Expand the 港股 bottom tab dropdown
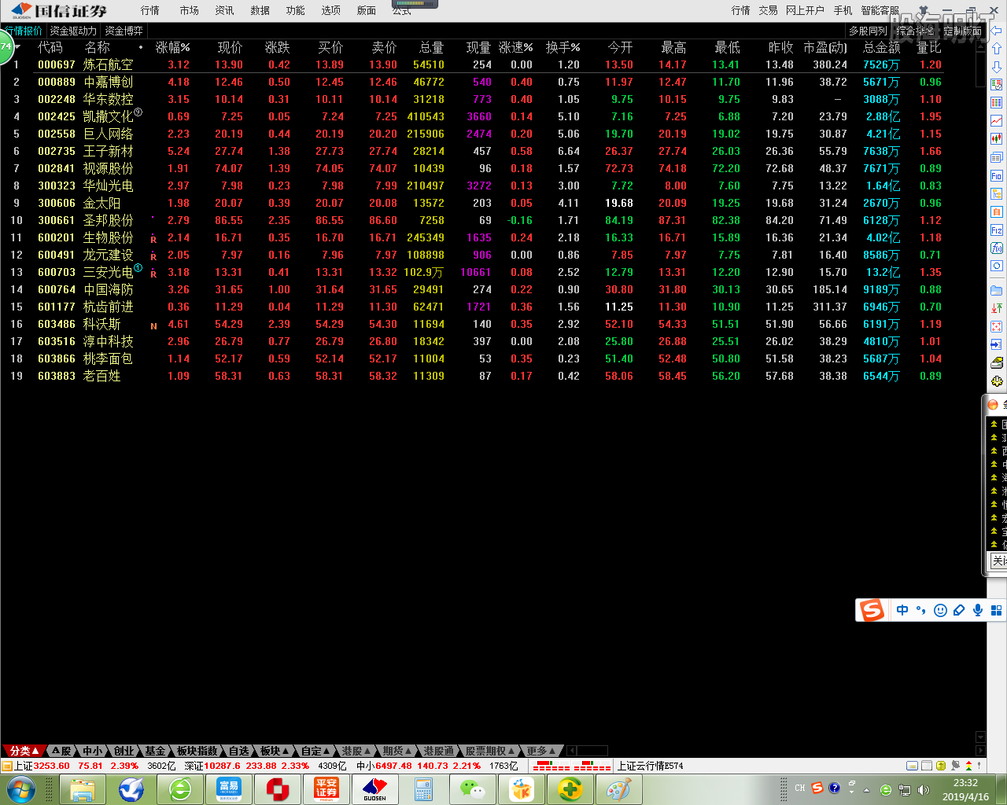The image size is (1007, 805). tap(356, 751)
